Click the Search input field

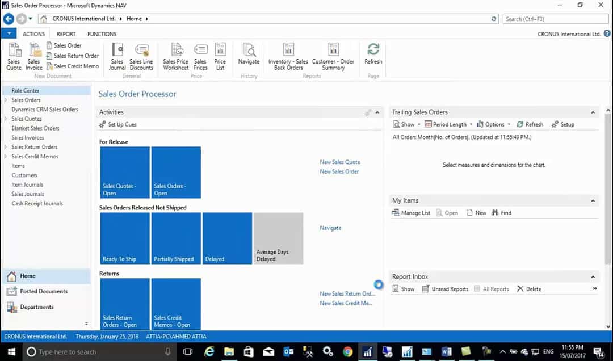tap(555, 19)
